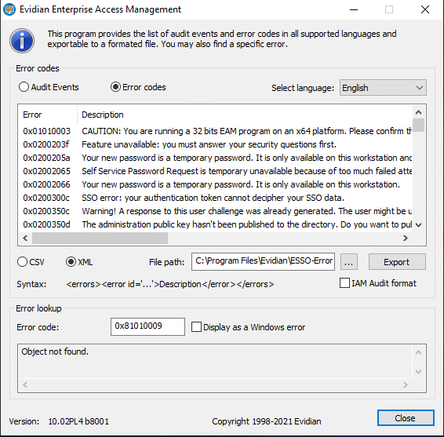This screenshot has height=437, width=444.
Task: Click the error list vertical scrollbar thumb
Action: pyautogui.click(x=419, y=126)
